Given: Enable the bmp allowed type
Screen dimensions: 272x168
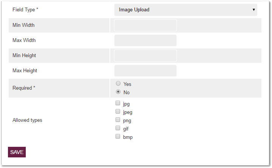Looking at the screenshot, I should (x=118, y=137).
